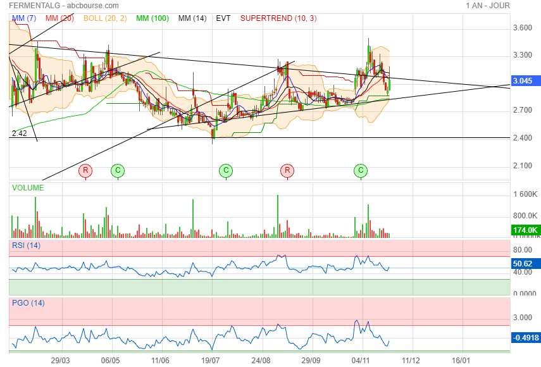Click the MM (14) legend label

coord(192,18)
